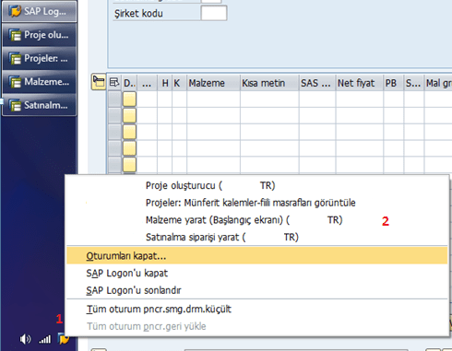Switch to Malzeme... taskbar window
Screen dimensions: 452x351
(39, 82)
